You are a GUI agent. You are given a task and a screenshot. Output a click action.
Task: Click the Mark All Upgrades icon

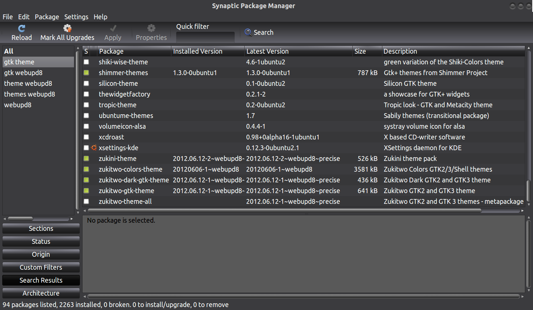point(67,28)
